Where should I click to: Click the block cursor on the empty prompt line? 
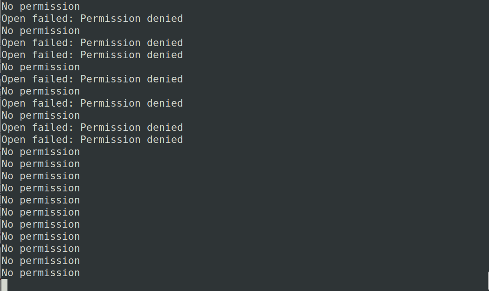[x=4, y=285]
